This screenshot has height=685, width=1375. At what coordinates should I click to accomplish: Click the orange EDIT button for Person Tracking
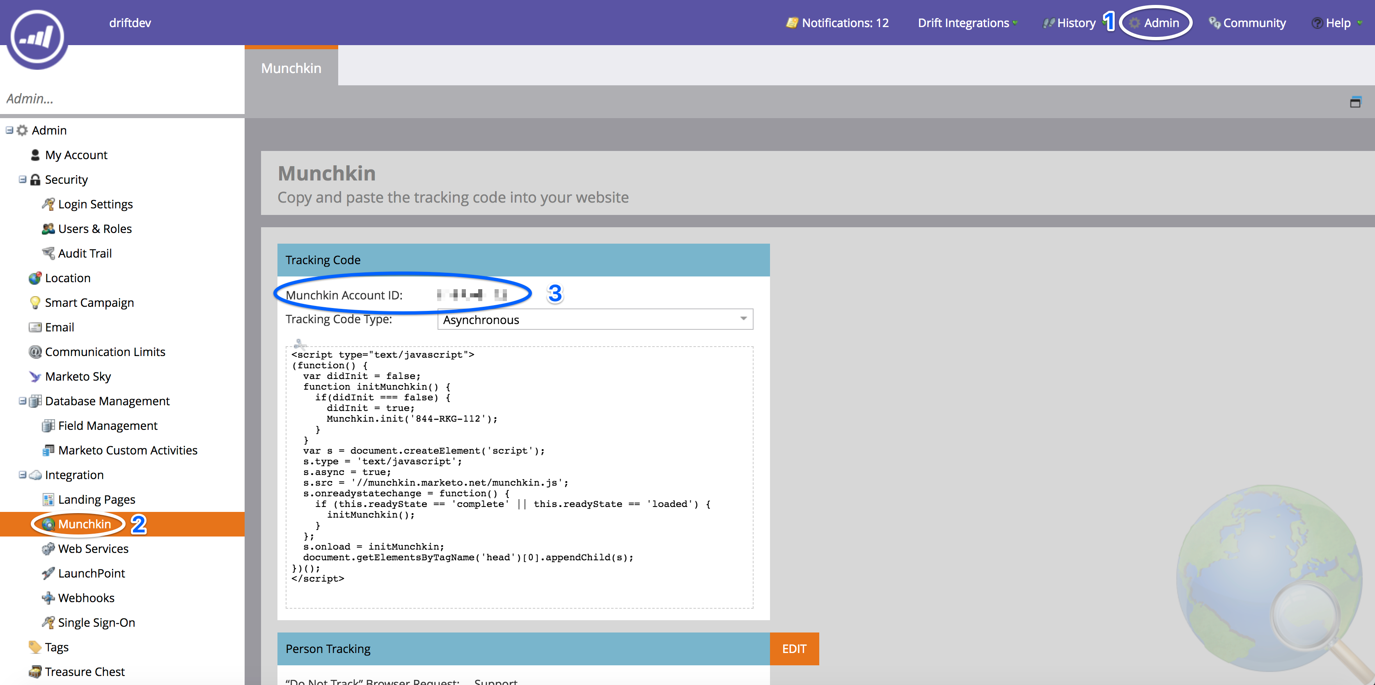point(794,648)
